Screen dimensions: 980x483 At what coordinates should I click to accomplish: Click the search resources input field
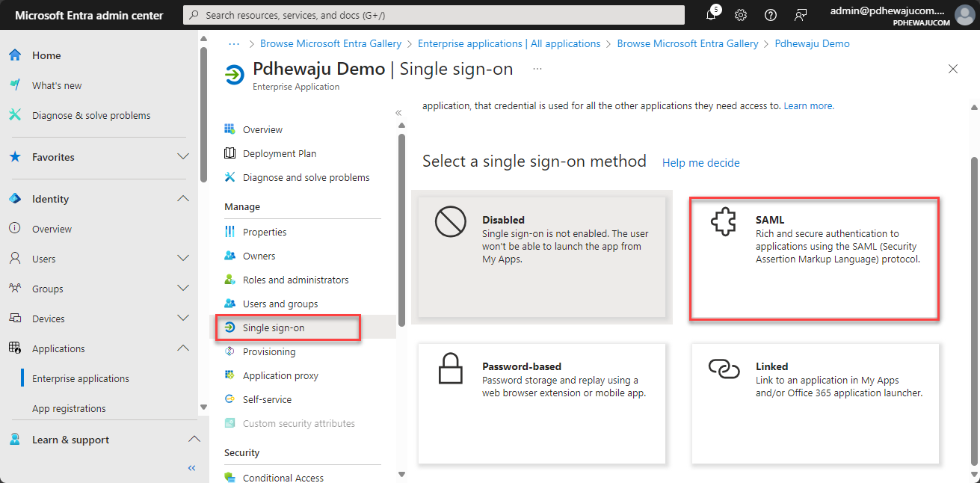[434, 15]
